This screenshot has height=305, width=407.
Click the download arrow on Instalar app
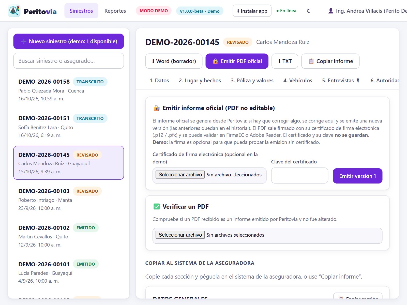pos(238,11)
